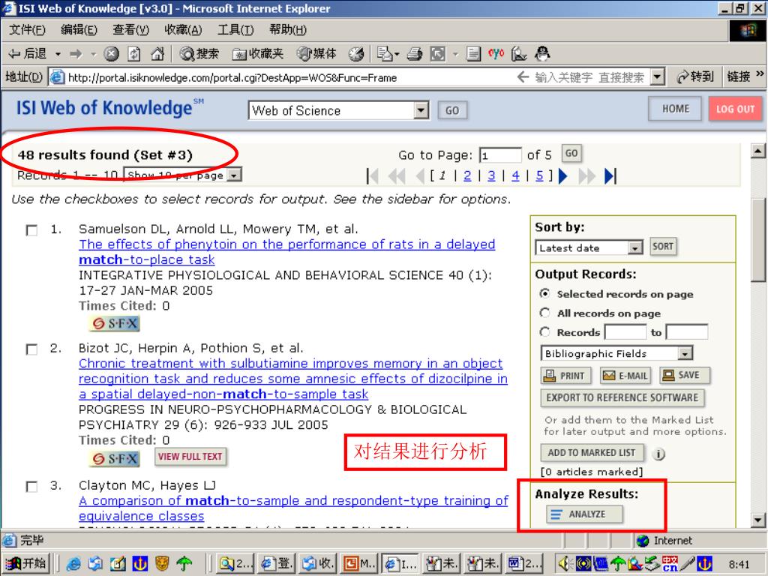Stop page loading with the Stop icon
768x576 pixels.
click(111, 53)
